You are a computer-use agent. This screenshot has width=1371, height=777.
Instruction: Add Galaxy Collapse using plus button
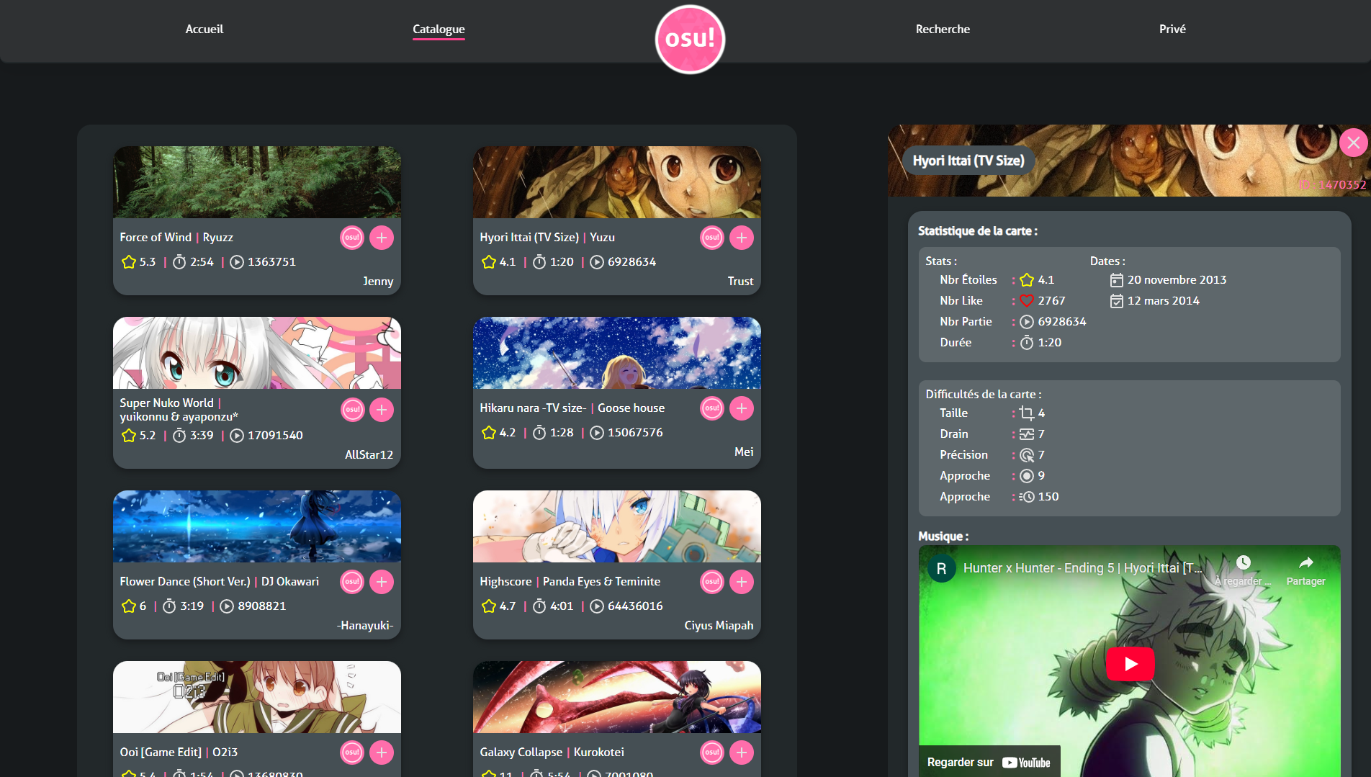coord(742,753)
